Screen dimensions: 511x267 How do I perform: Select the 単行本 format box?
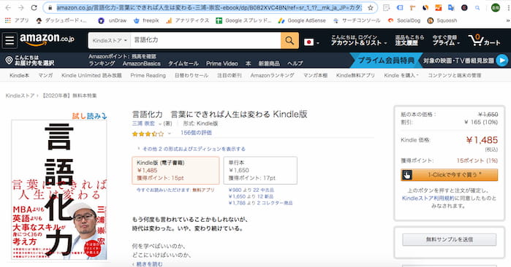[x=260, y=171]
